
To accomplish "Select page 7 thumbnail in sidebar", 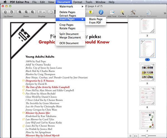I will [148, 120].
